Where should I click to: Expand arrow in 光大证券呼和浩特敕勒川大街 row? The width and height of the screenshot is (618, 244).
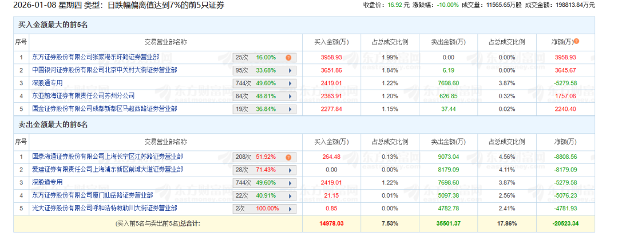point(290,209)
